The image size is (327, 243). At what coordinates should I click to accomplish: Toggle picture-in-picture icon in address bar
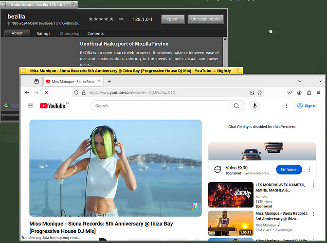click(x=252, y=93)
